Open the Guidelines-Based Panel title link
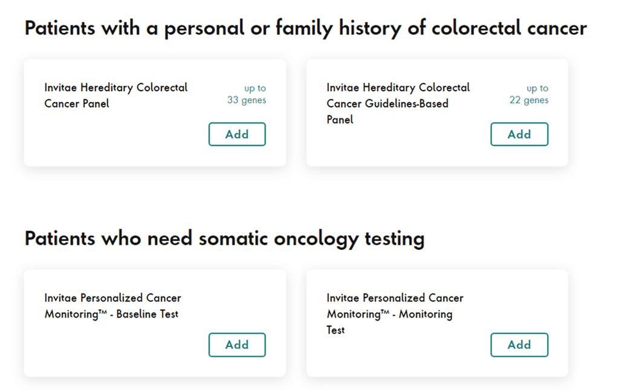The height and width of the screenshot is (390, 619). click(x=398, y=103)
